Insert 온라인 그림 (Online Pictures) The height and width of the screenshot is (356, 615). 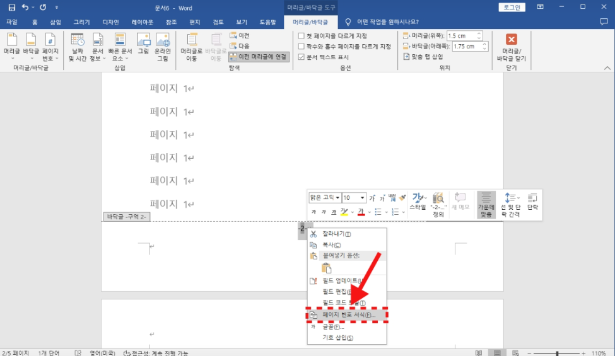click(163, 47)
